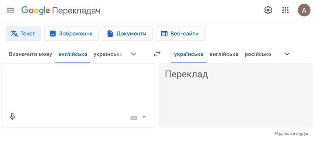Switch to Зображення translation mode
This screenshot has height=152, width=317.
click(72, 34)
